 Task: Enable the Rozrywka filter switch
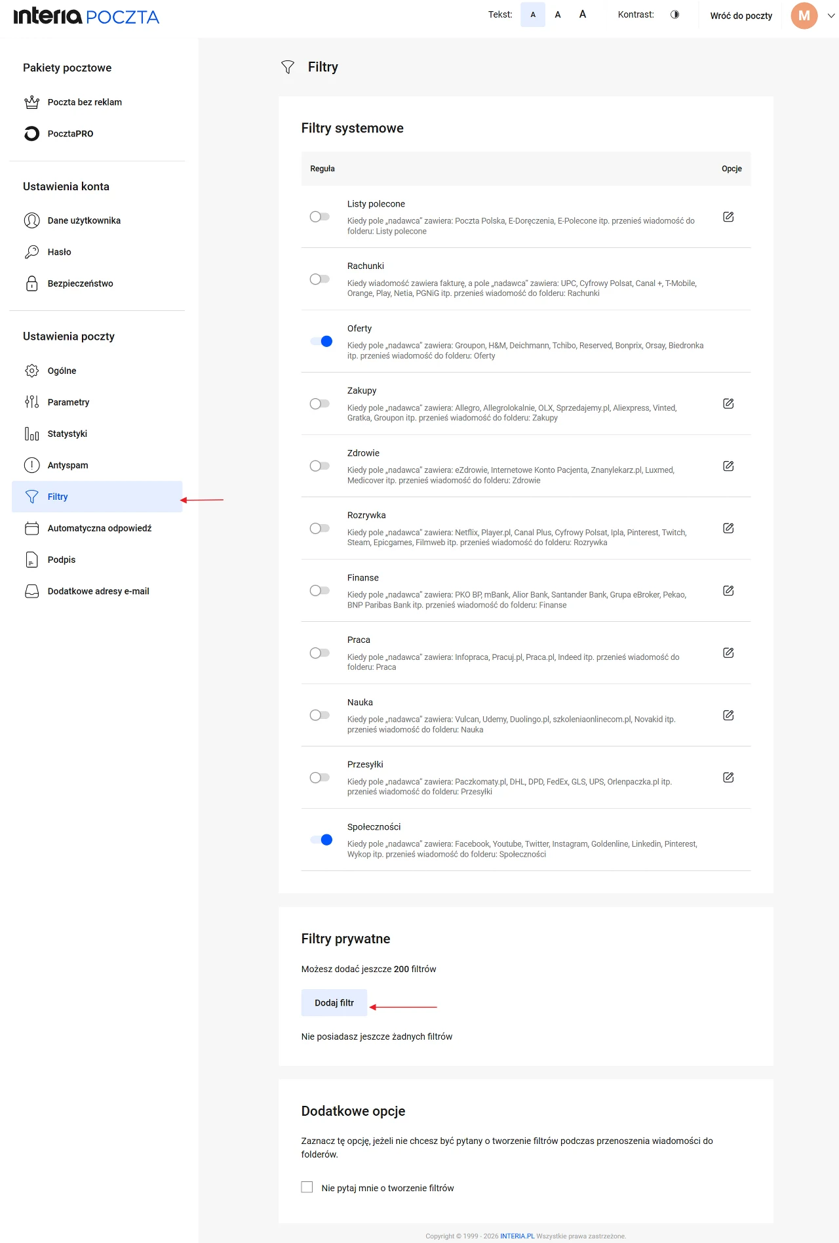coord(320,528)
